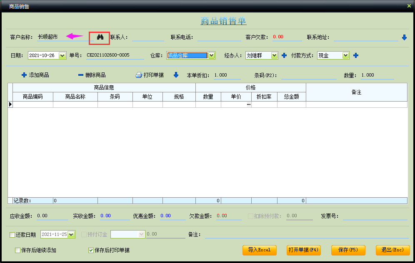415x263 pixels.
Task: Toggle the 预付订金 checkbox
Action: (84, 234)
